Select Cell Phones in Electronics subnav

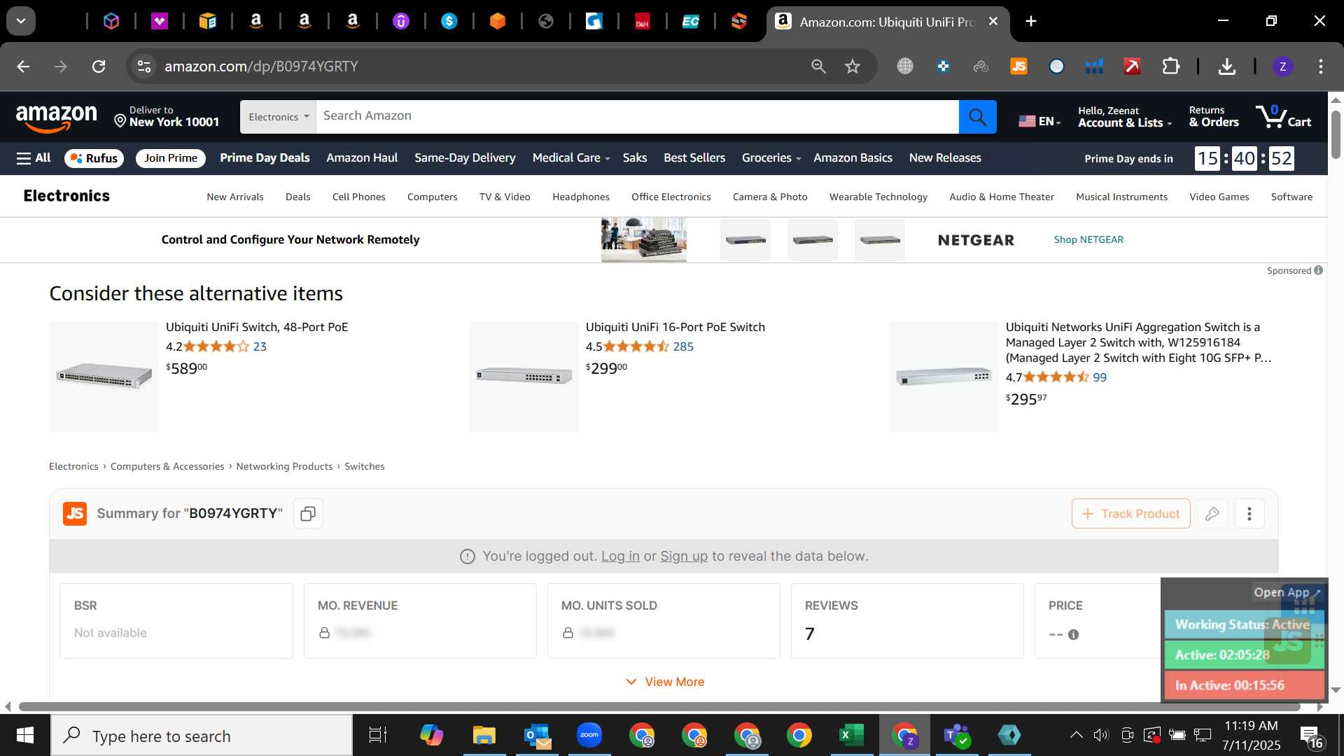pos(358,197)
